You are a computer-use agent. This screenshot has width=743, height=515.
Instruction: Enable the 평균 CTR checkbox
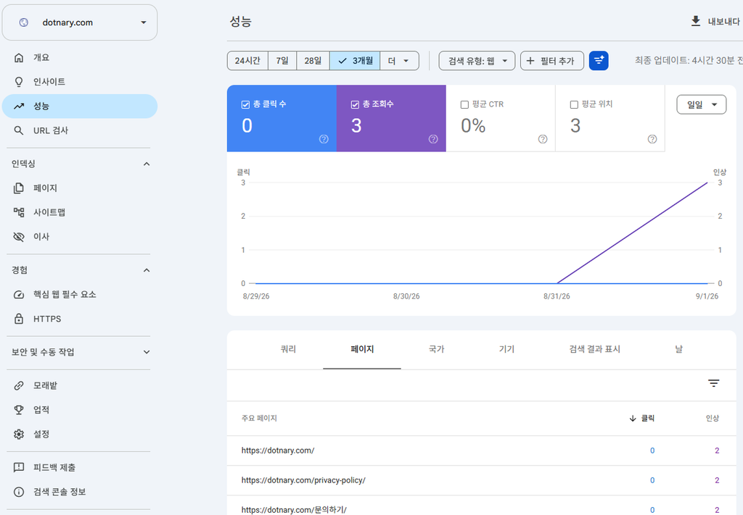464,104
